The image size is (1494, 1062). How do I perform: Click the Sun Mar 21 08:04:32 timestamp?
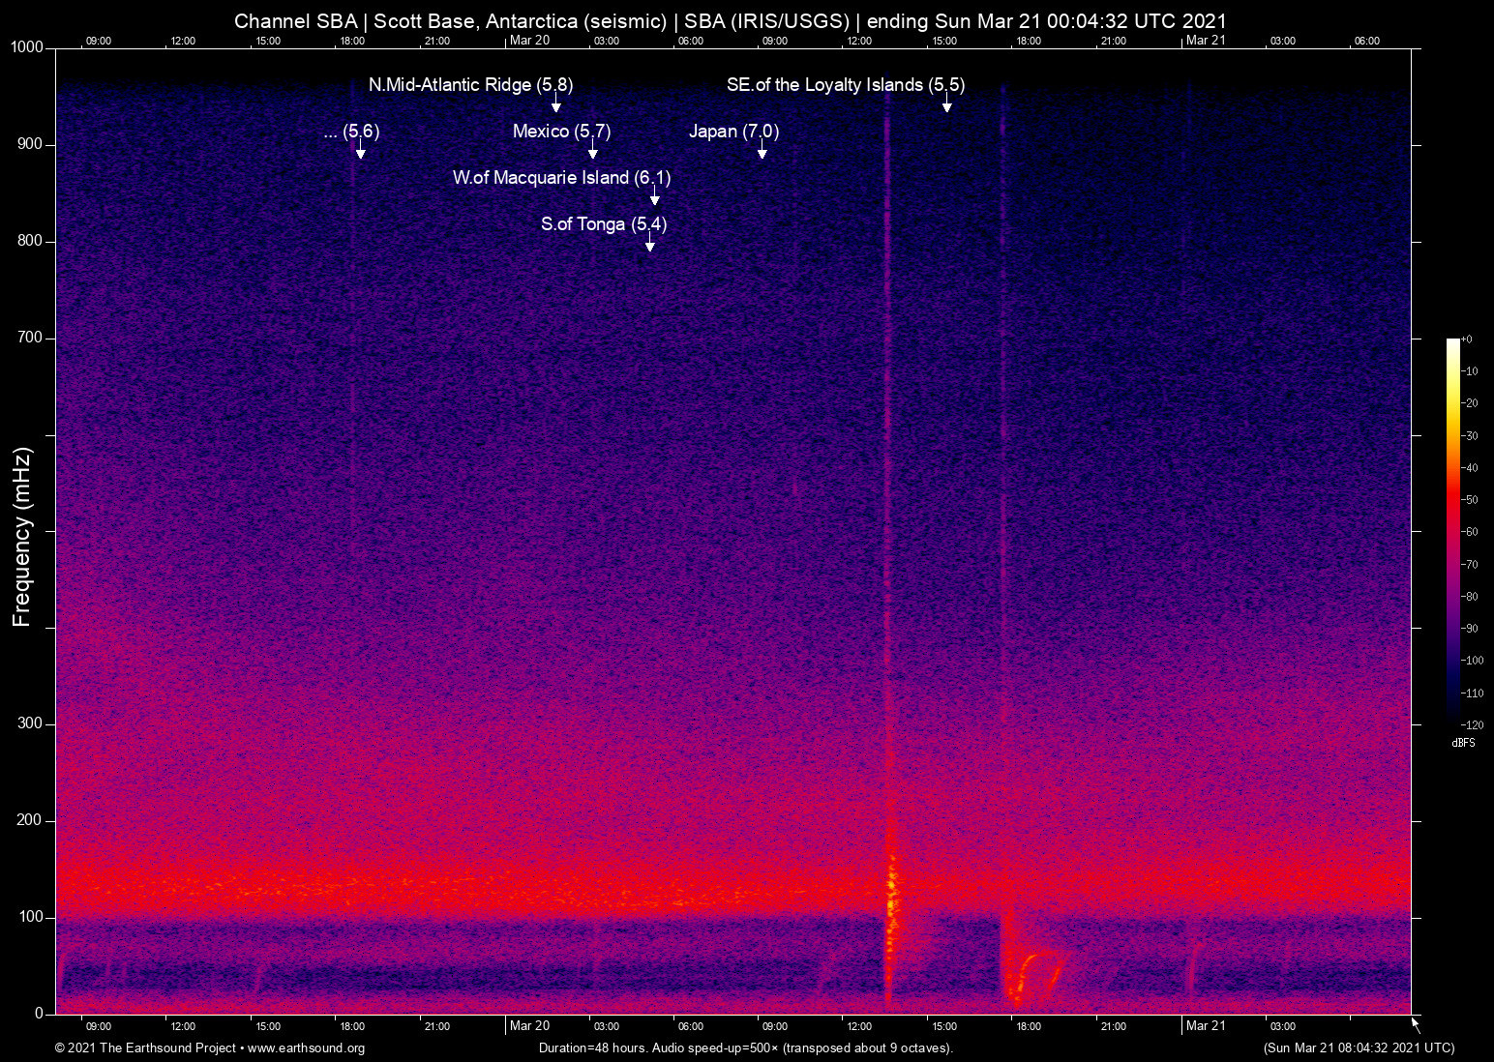point(1359,1048)
